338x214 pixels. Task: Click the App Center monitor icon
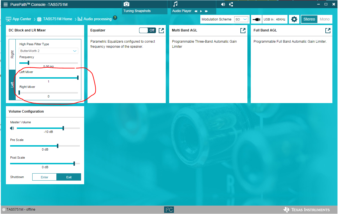(x=9, y=19)
